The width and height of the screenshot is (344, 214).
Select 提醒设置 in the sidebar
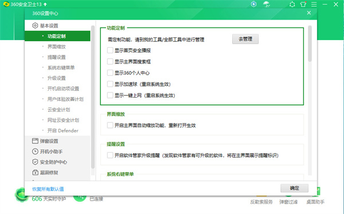tap(57, 57)
